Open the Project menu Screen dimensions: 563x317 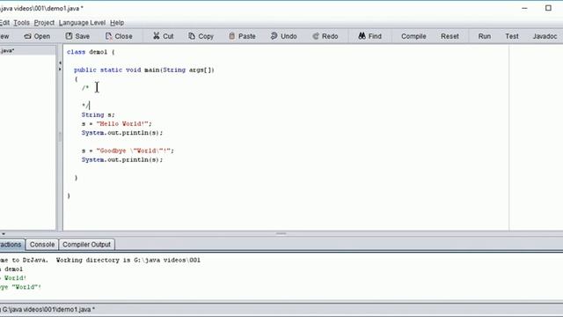pyautogui.click(x=44, y=23)
